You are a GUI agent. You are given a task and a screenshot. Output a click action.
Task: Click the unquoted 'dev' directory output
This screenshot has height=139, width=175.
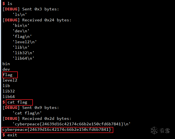pos(6,69)
